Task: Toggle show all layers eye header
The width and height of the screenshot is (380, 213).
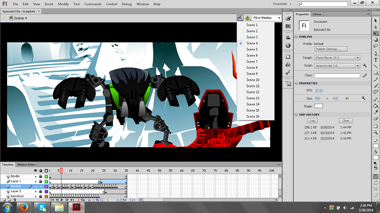Action: click(x=36, y=171)
